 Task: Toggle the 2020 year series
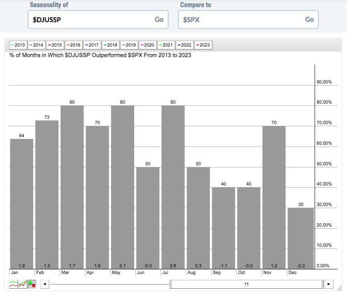click(148, 45)
